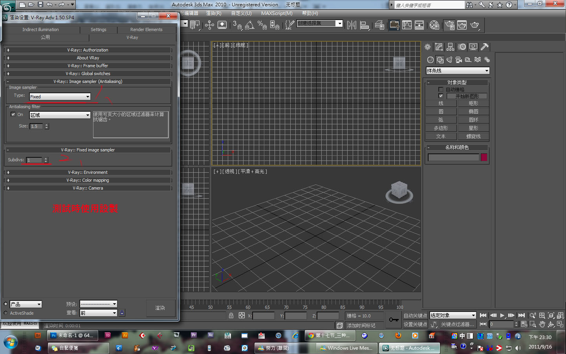
Task: Click Edit Named Selection Sets icon
Action: [x=289, y=25]
